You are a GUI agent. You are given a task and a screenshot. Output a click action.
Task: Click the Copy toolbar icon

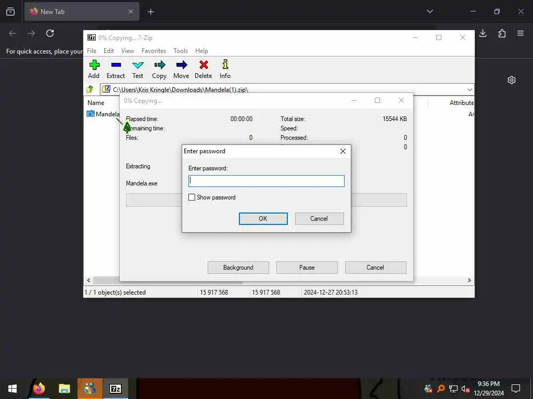(159, 69)
